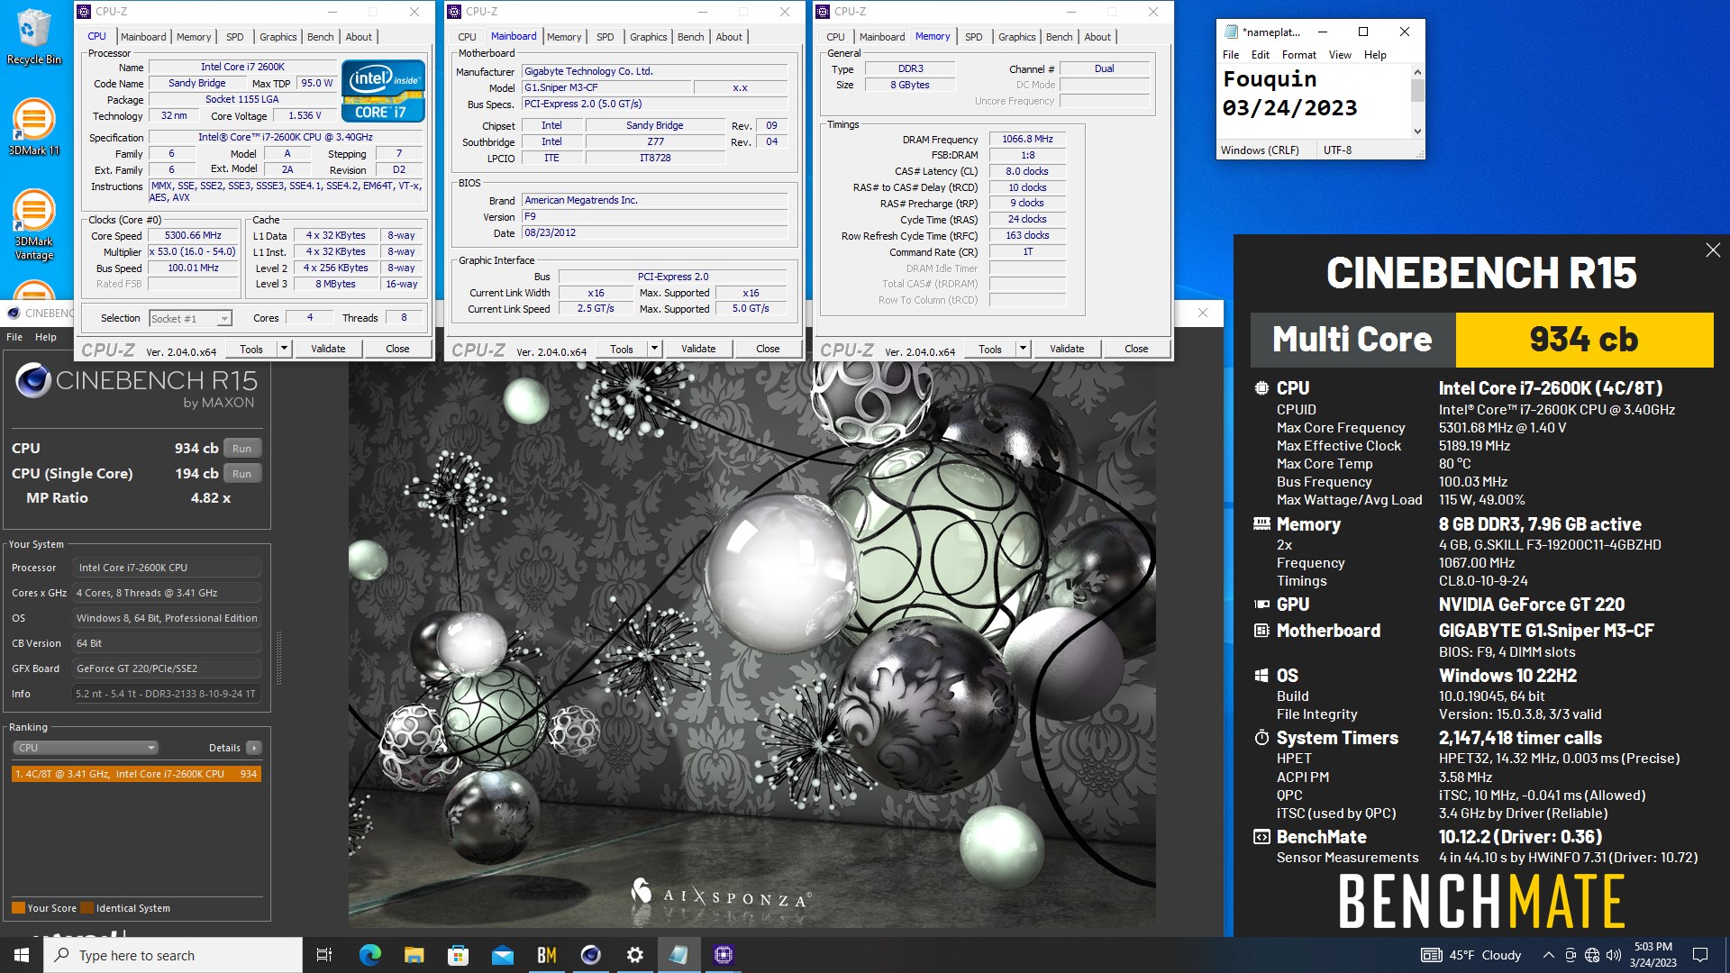This screenshot has height=973, width=1730.
Task: Open the Ranking CPU dropdown
Action: (86, 748)
